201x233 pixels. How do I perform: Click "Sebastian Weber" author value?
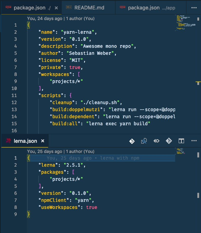click(90, 53)
